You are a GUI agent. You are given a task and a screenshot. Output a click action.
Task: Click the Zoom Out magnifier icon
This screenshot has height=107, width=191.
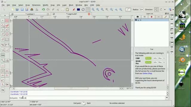[98, 10]
